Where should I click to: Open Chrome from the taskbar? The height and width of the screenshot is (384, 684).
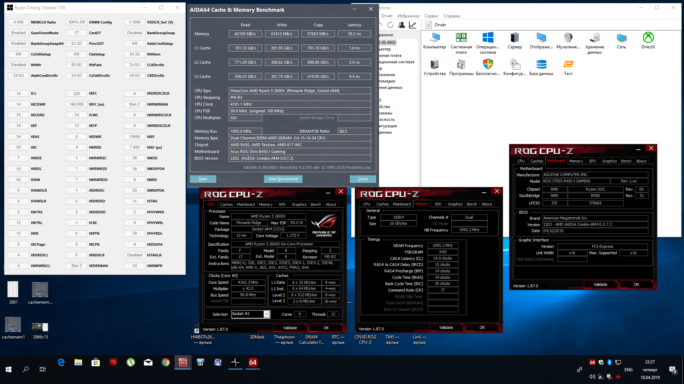pos(166,362)
